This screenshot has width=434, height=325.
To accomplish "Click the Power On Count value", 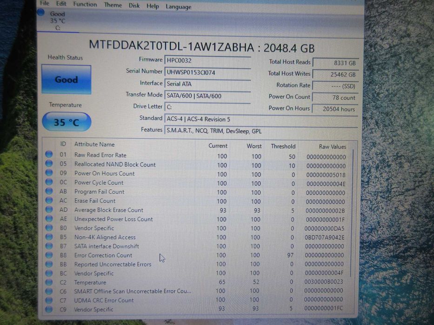I will click(335, 97).
